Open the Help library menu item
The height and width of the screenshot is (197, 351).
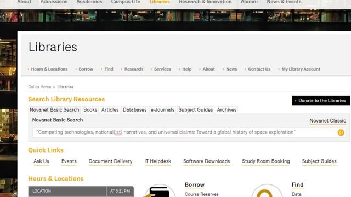pyautogui.click(x=186, y=69)
